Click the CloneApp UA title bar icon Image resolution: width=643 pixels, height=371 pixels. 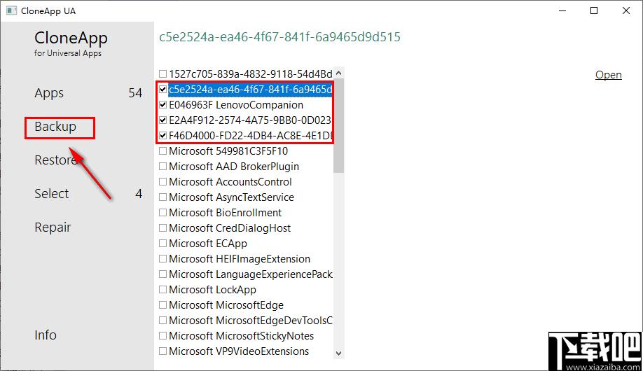pyautogui.click(x=11, y=10)
